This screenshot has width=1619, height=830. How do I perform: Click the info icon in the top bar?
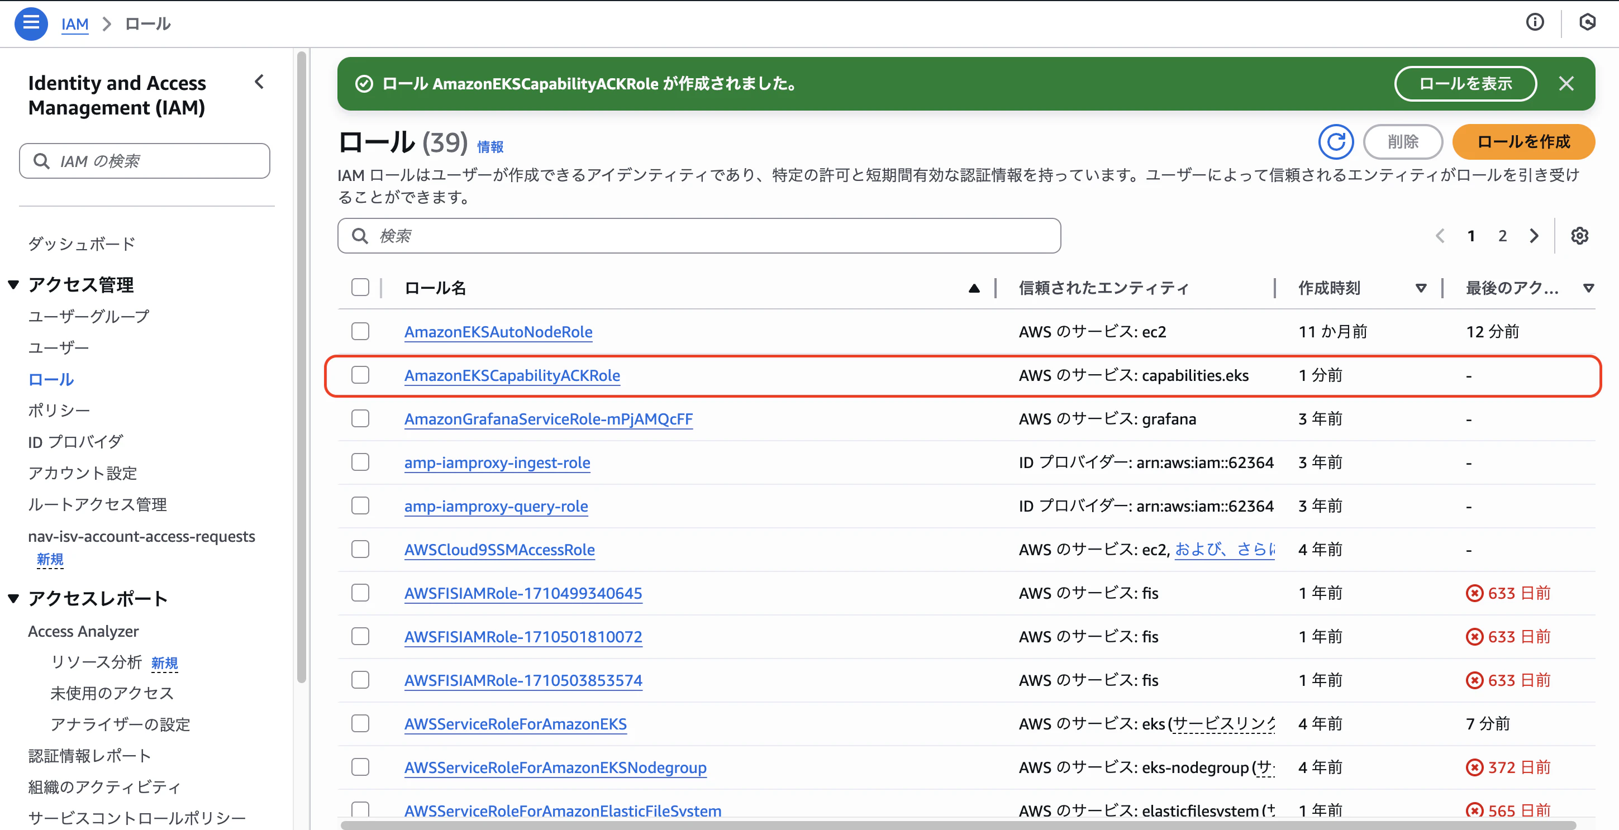[x=1535, y=22]
